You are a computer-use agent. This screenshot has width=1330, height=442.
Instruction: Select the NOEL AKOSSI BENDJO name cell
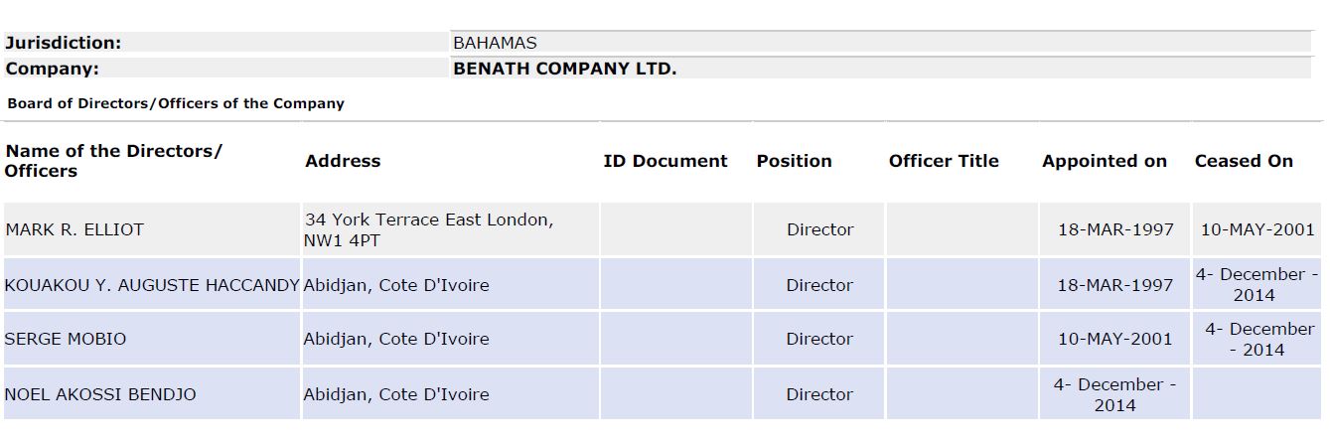(100, 394)
